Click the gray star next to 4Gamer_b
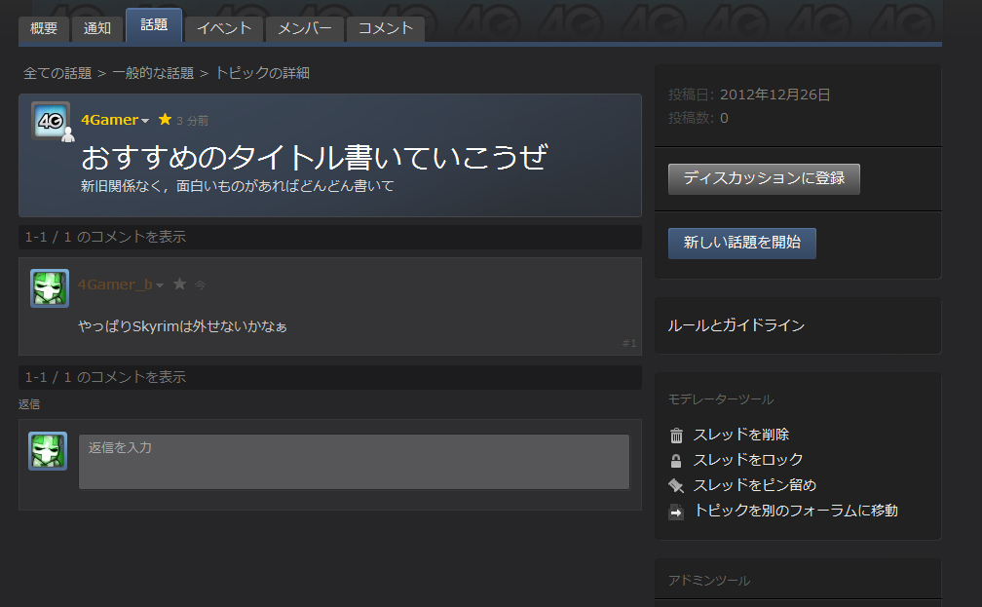The width and height of the screenshot is (982, 607). tap(179, 285)
